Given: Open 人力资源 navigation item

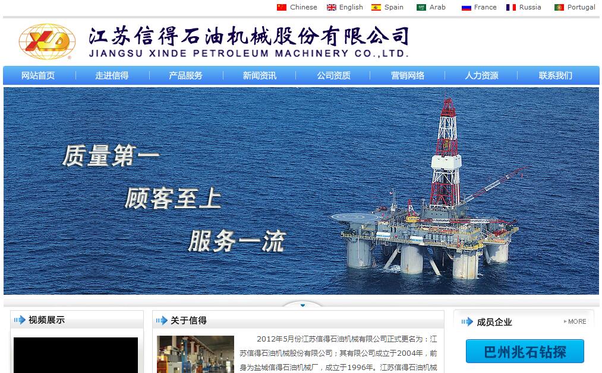Looking at the screenshot, I should tap(481, 75).
